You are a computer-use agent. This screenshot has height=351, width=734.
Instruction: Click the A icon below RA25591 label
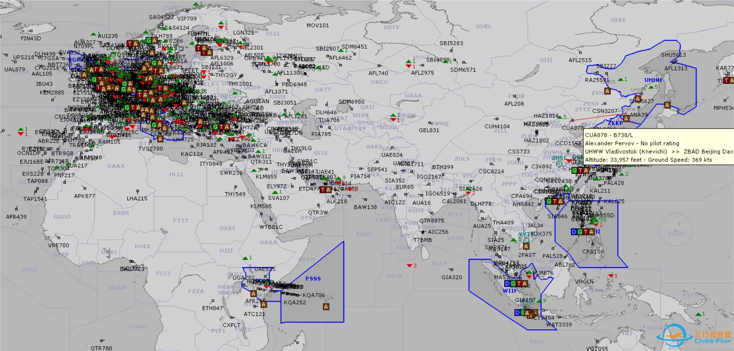pos(607,91)
